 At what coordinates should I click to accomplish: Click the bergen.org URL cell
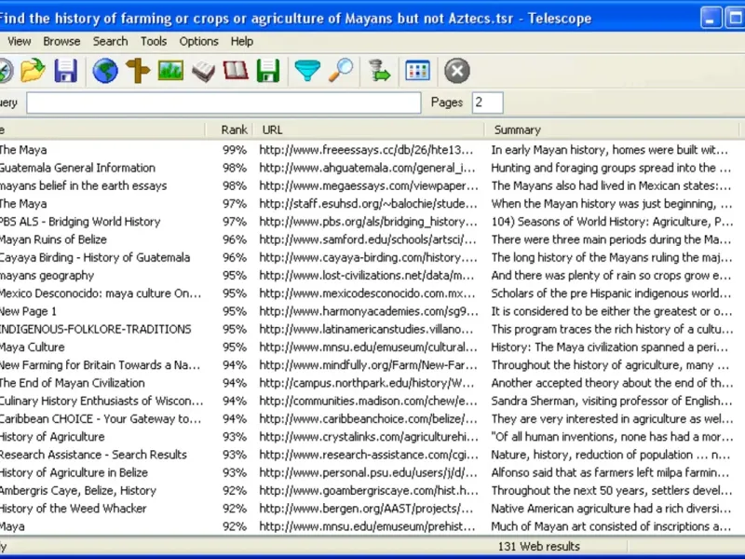tap(366, 509)
